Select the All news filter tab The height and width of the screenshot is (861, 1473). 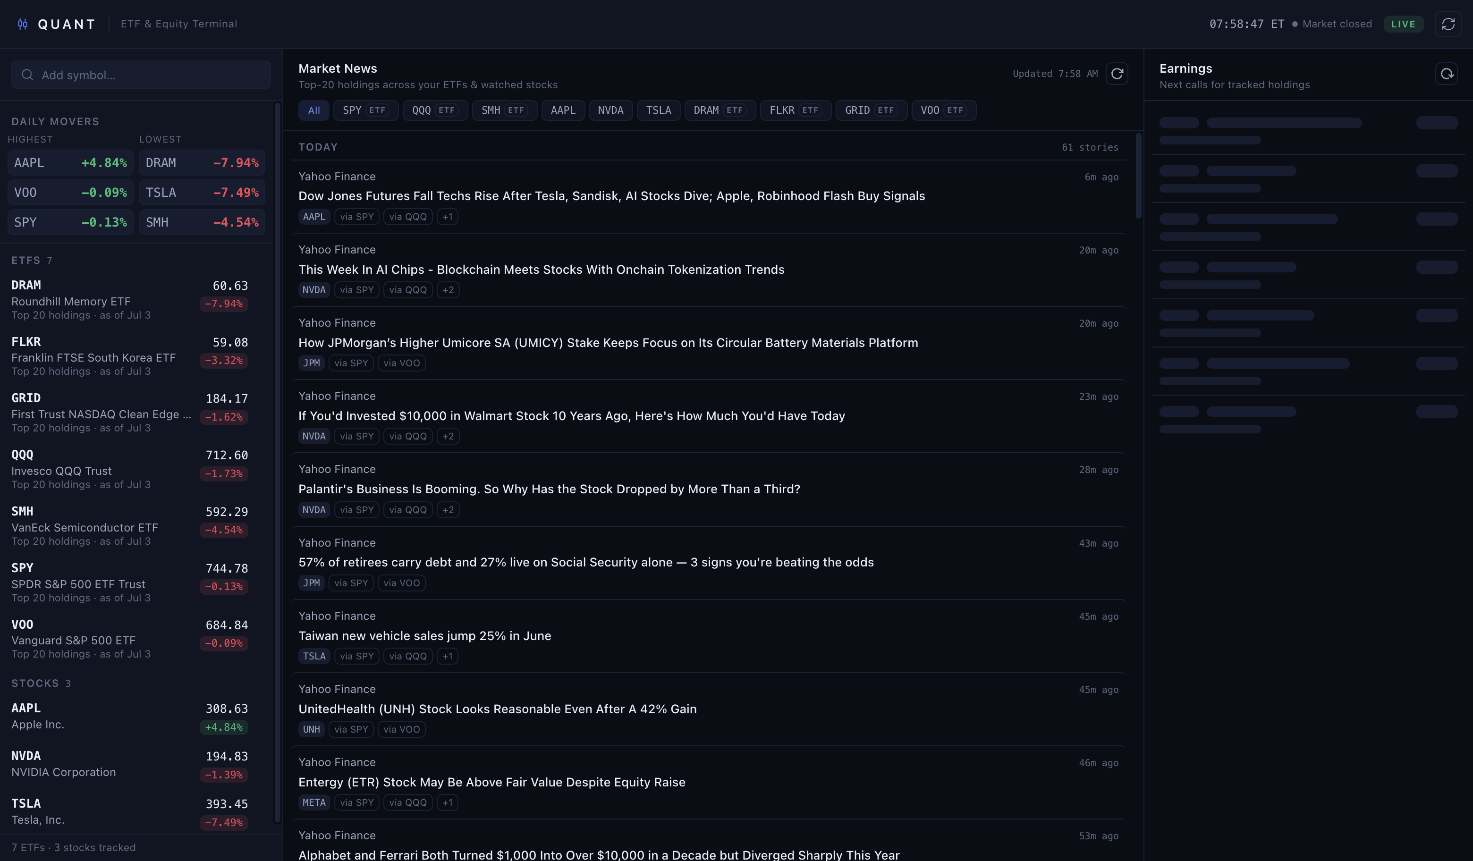pos(314,110)
